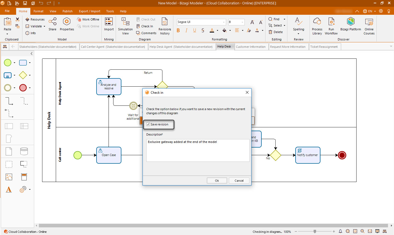394x235 pixels.
Task: Expand the Validate dropdown arrow
Action: point(44,27)
